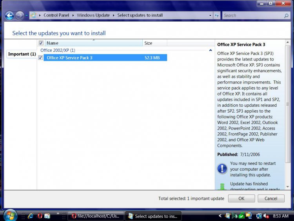This screenshot has width=294, height=221.
Task: Expand arrow before Control Panel breadcrumb
Action: (x=40, y=15)
